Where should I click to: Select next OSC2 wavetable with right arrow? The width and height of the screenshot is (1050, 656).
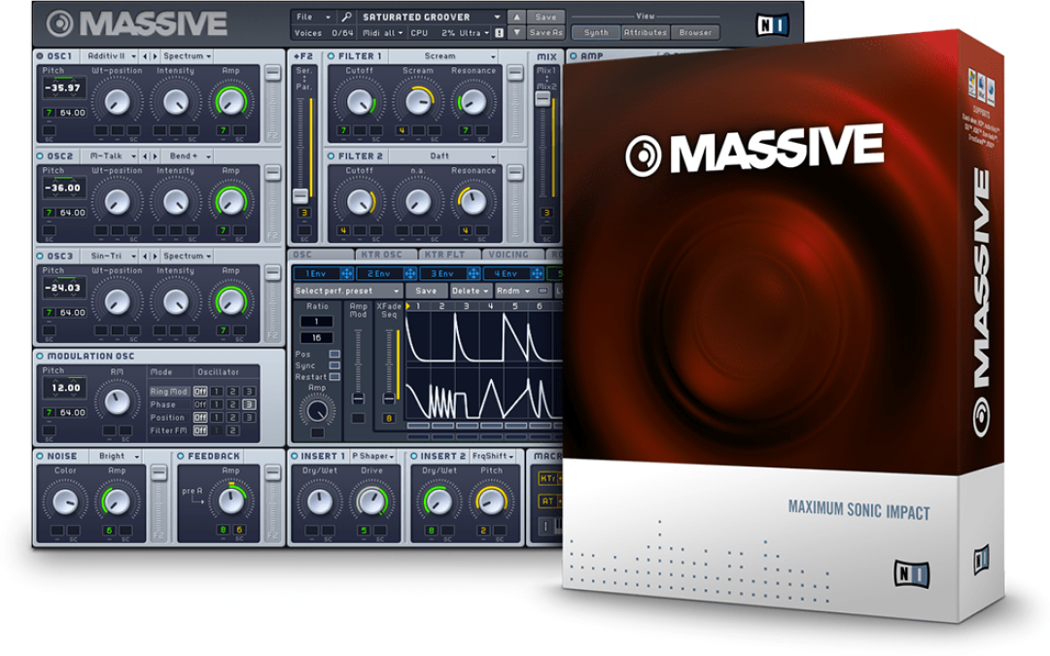pos(155,155)
